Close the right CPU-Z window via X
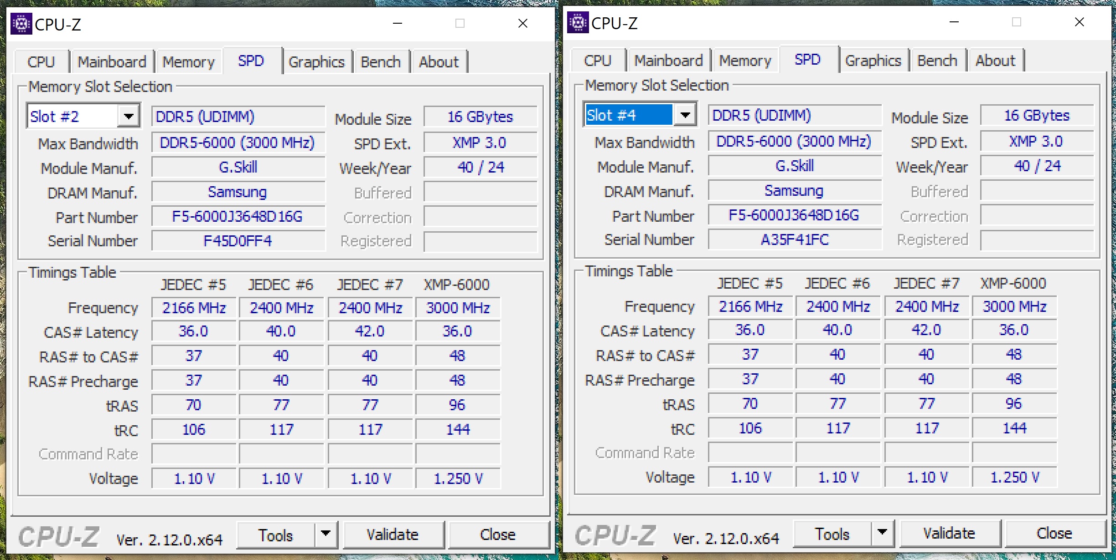Viewport: 1116px width, 560px height. pos(1080,22)
